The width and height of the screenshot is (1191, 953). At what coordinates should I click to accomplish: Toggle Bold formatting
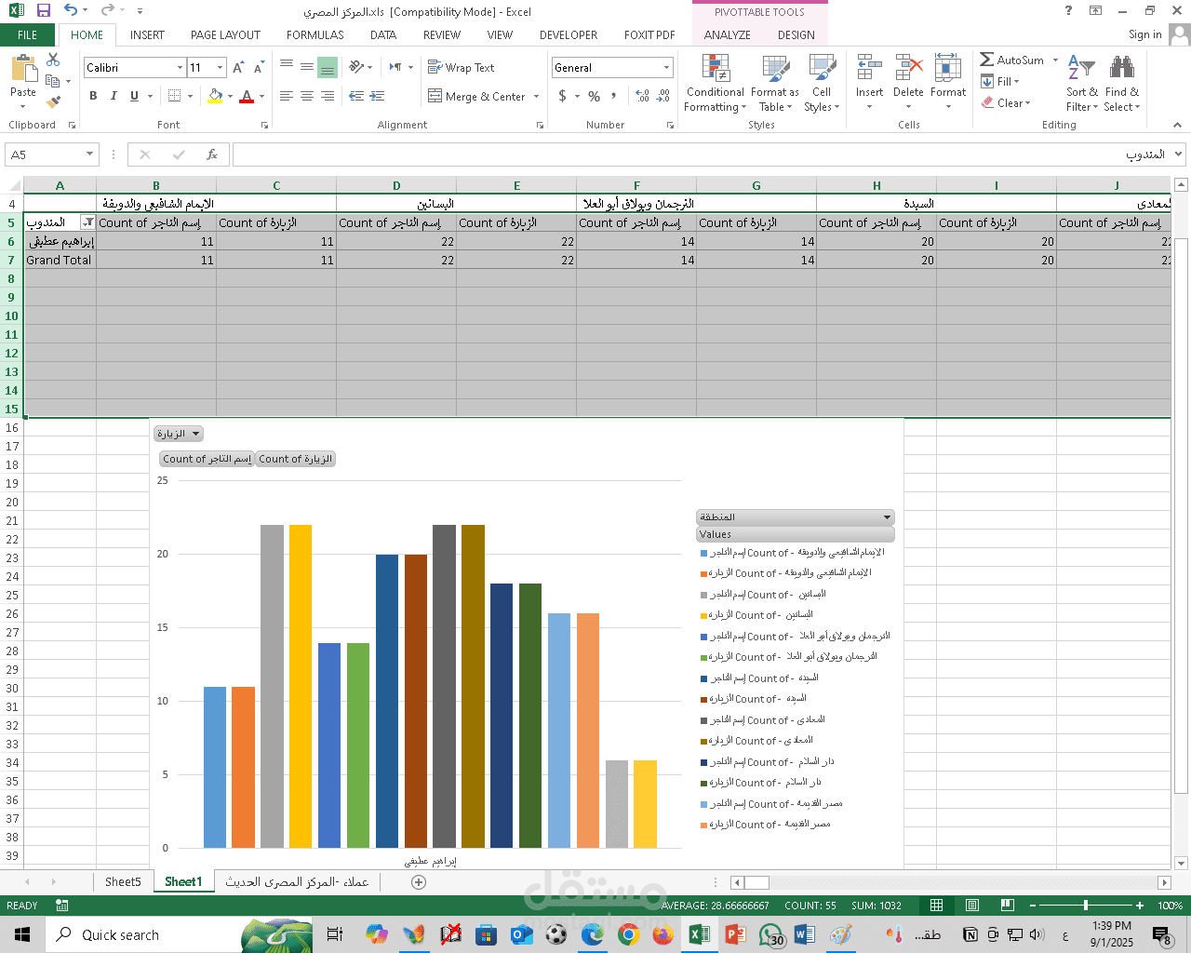[93, 96]
